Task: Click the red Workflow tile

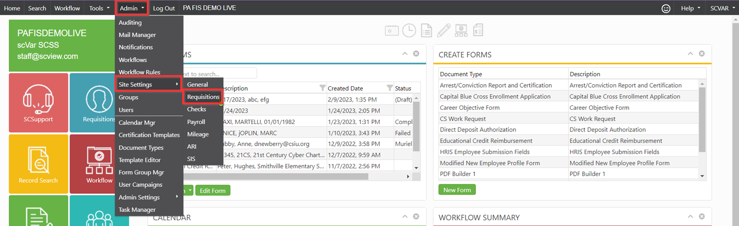Action: (99, 163)
